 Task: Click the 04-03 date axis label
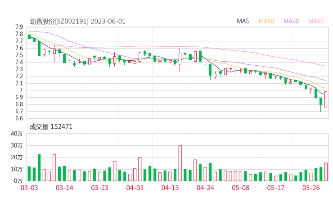pyautogui.click(x=135, y=188)
